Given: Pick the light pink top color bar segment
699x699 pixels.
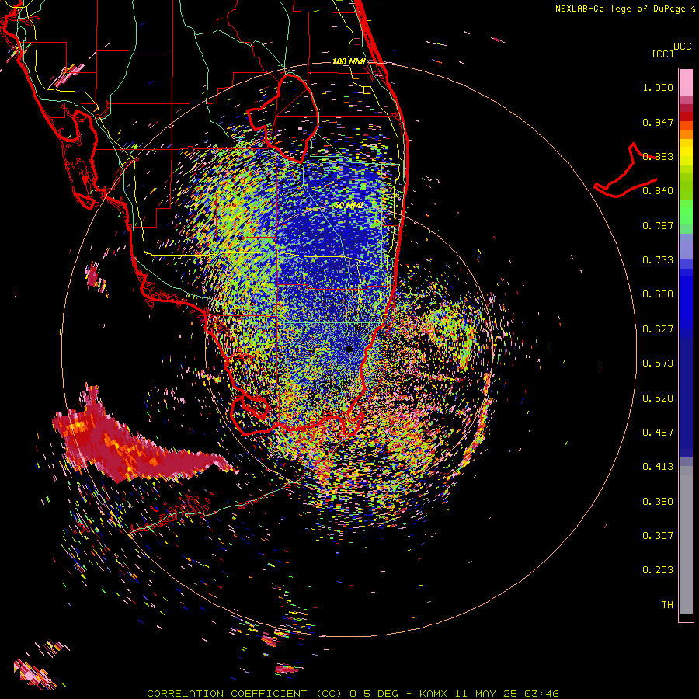Looking at the screenshot, I should pos(686,83).
